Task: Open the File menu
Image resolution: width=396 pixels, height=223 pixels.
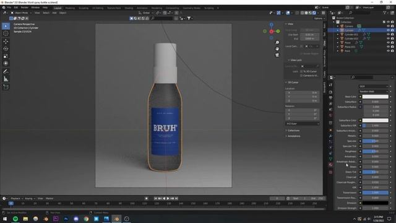Action: 9,8
